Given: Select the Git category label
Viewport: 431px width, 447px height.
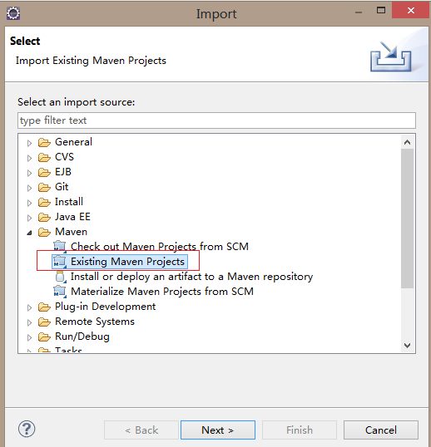Looking at the screenshot, I should tap(62, 187).
